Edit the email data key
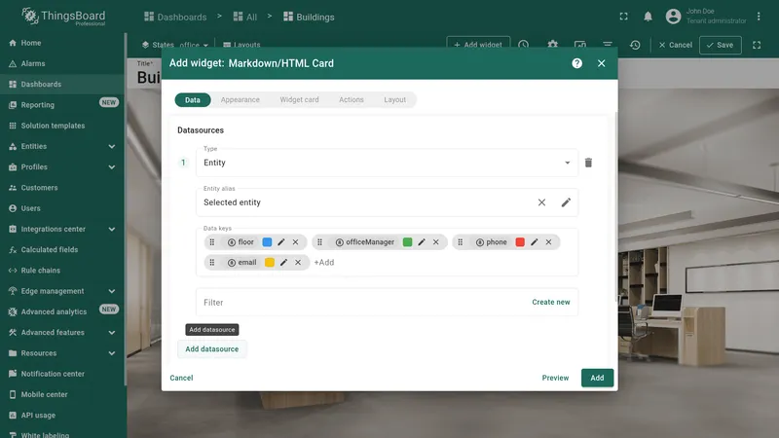The width and height of the screenshot is (779, 438). (283, 262)
